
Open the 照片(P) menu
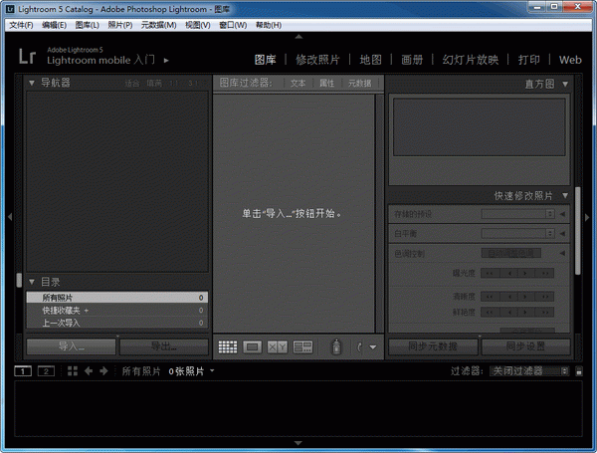point(120,25)
